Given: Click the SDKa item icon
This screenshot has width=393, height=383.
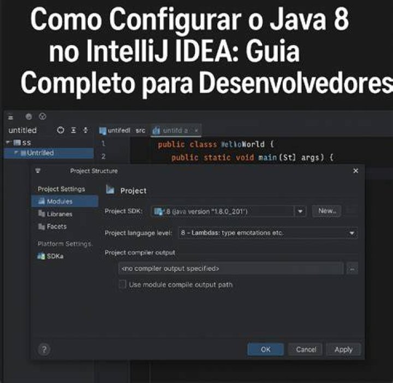Looking at the screenshot, I should point(41,256).
